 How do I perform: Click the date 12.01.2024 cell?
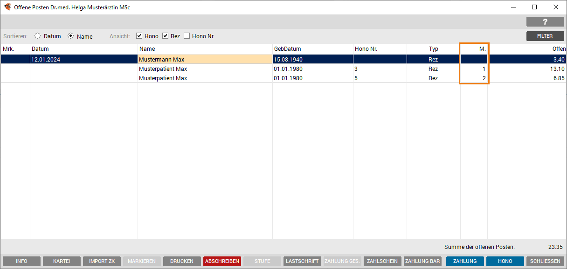(x=84, y=60)
